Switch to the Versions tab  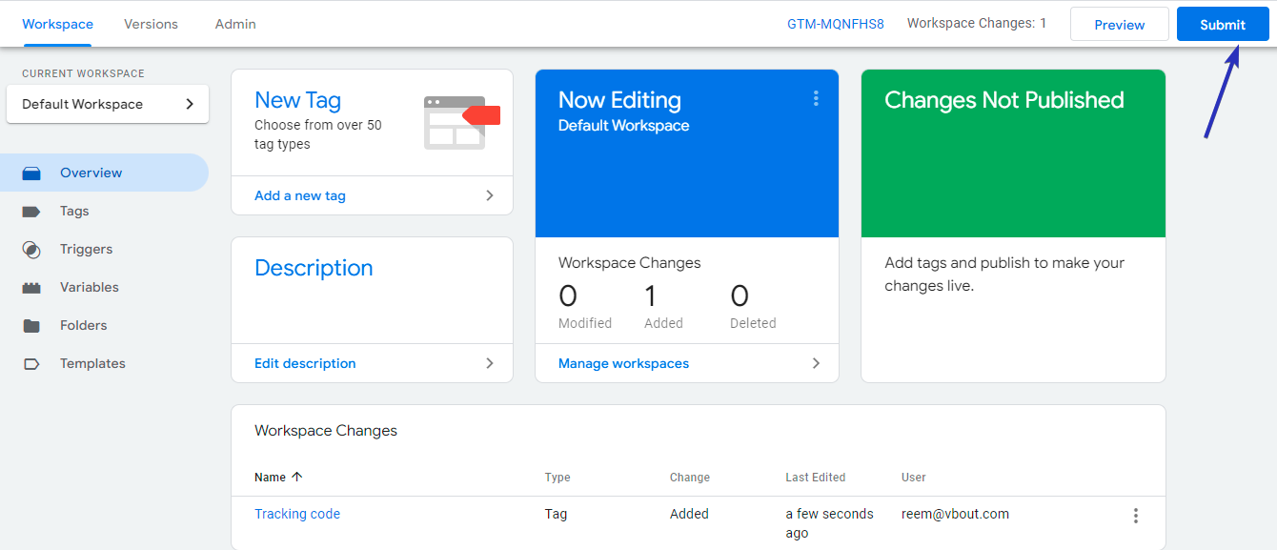pyautogui.click(x=151, y=24)
